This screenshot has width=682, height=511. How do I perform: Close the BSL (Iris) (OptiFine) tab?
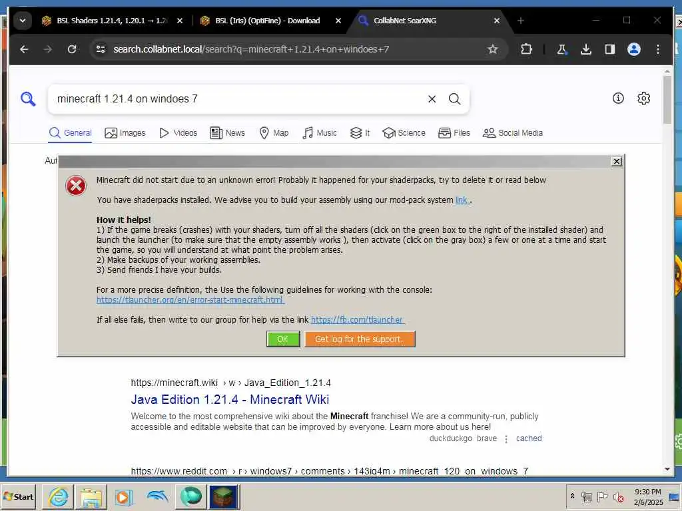pos(338,21)
